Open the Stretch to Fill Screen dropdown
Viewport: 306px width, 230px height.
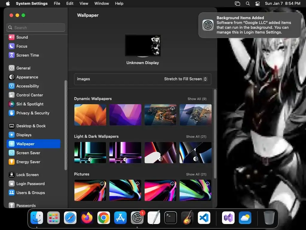(x=185, y=79)
